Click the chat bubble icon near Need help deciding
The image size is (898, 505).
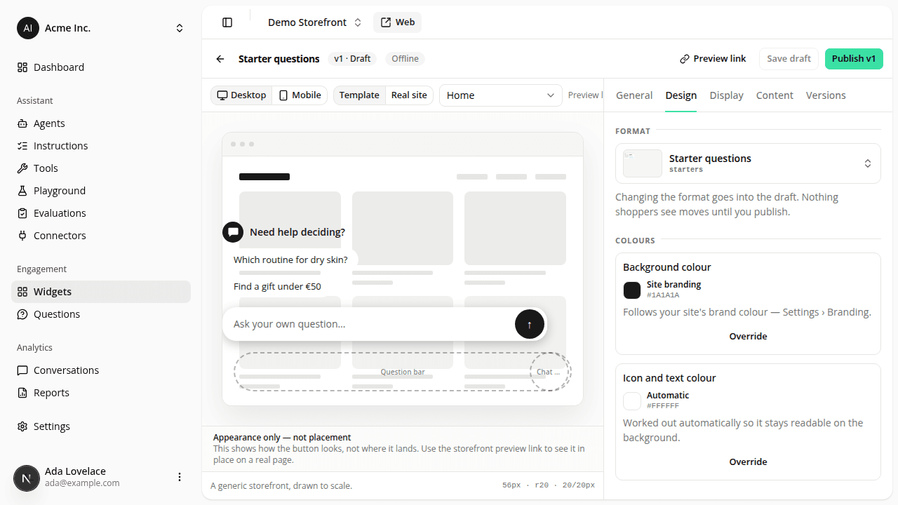point(233,232)
